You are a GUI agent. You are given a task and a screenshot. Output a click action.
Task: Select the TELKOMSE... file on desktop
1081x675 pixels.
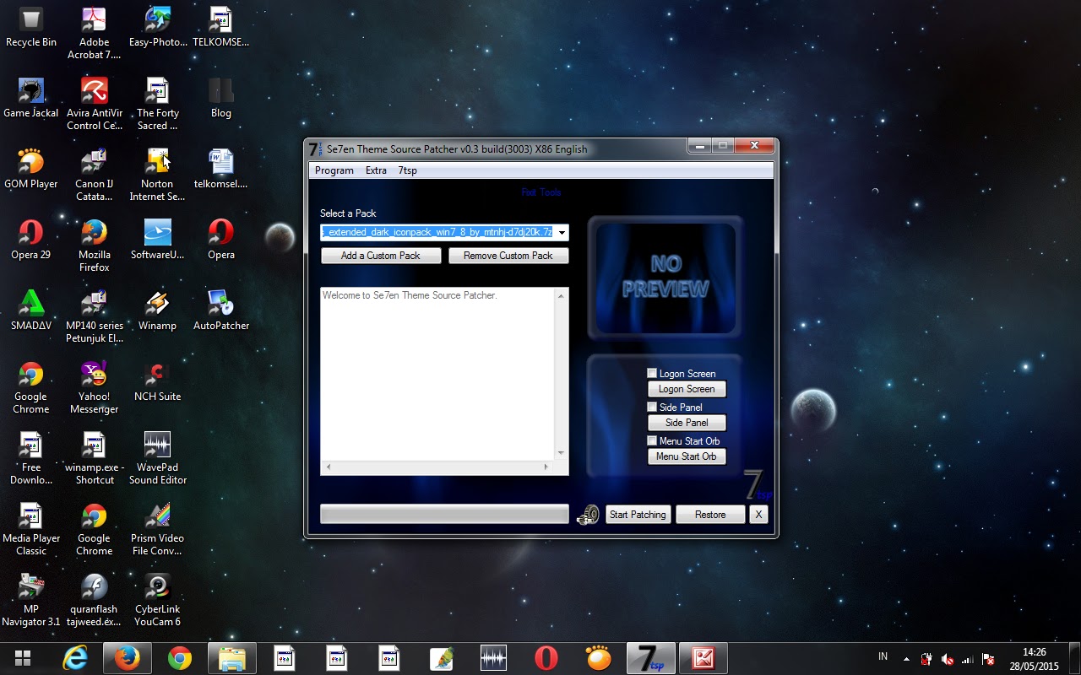[220, 27]
